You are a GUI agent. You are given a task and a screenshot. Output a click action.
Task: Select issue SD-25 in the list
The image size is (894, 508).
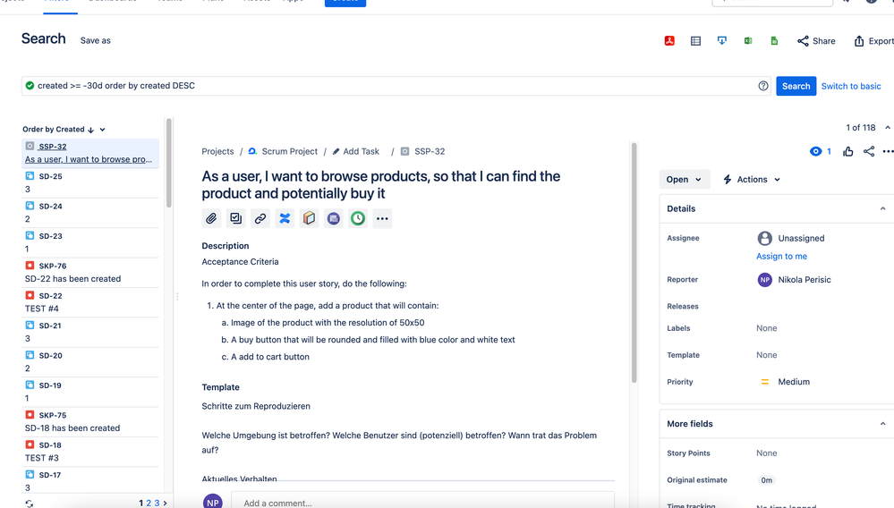(90, 182)
